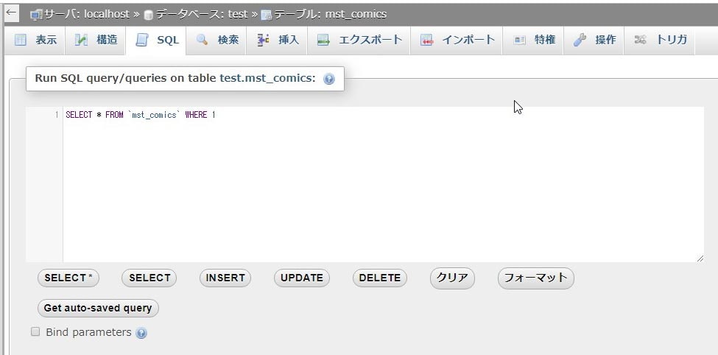
Task: Click the mst_comics table breadcrumb link
Action: pyautogui.click(x=330, y=15)
